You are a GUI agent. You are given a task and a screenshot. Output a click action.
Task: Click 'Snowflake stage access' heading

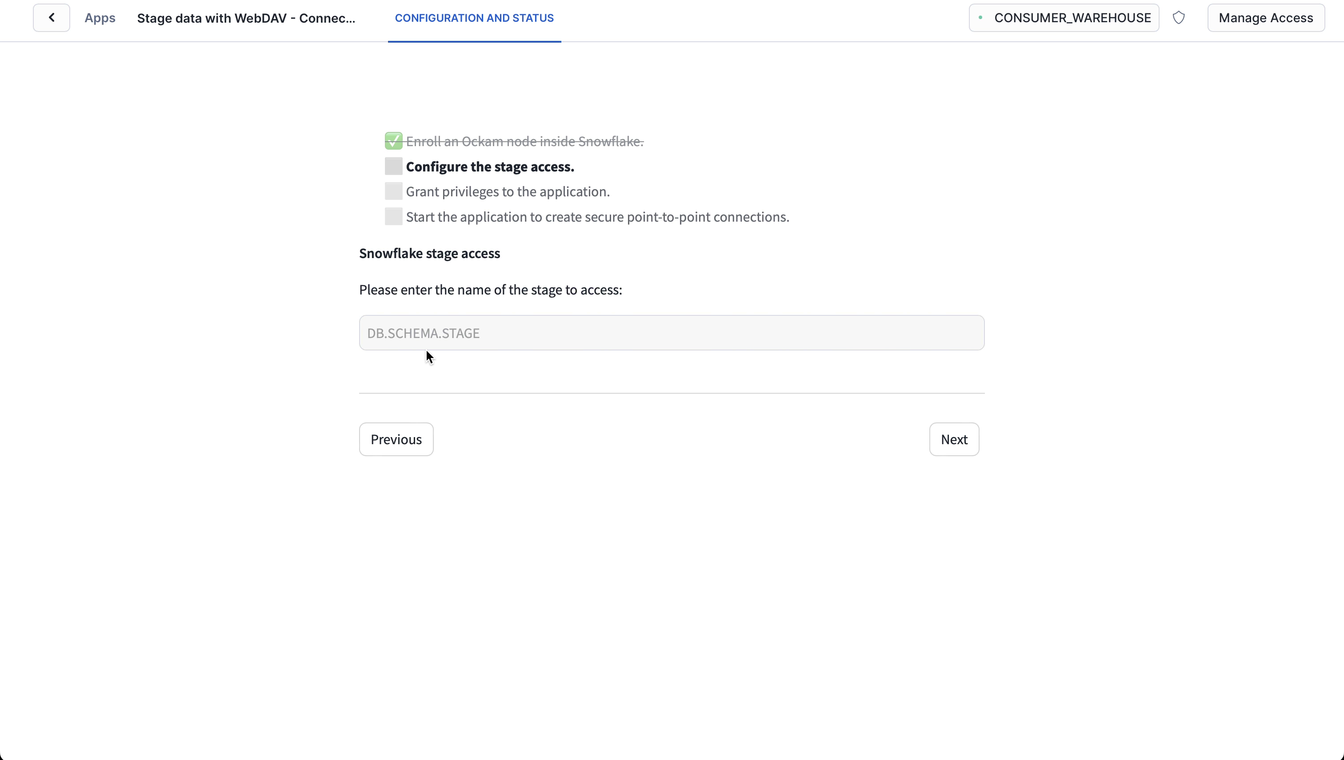429,253
